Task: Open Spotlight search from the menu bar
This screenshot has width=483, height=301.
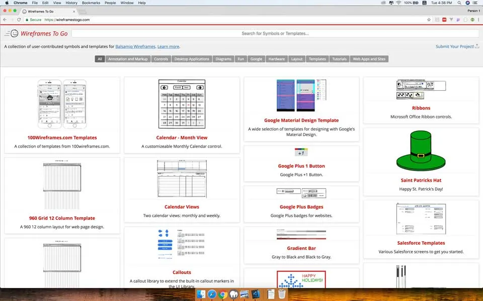Action: pos(459,3)
